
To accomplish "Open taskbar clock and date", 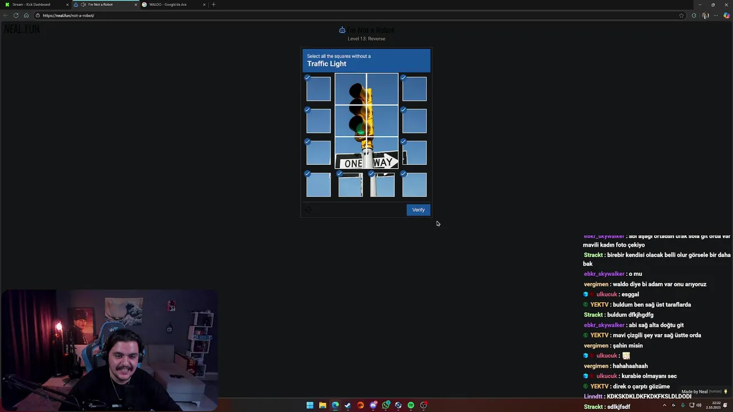I will click(713, 405).
